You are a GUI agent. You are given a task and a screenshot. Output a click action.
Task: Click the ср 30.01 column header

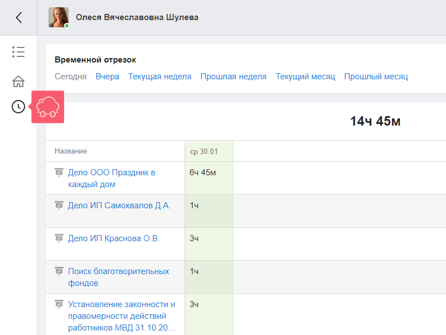(x=209, y=151)
